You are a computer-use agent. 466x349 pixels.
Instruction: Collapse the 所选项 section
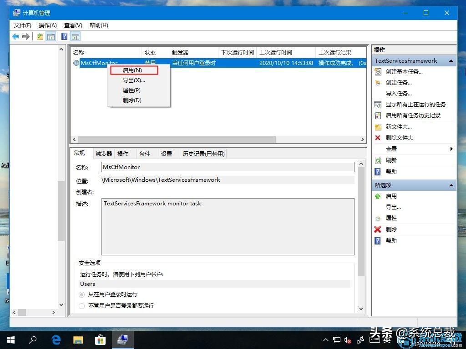tap(451, 185)
